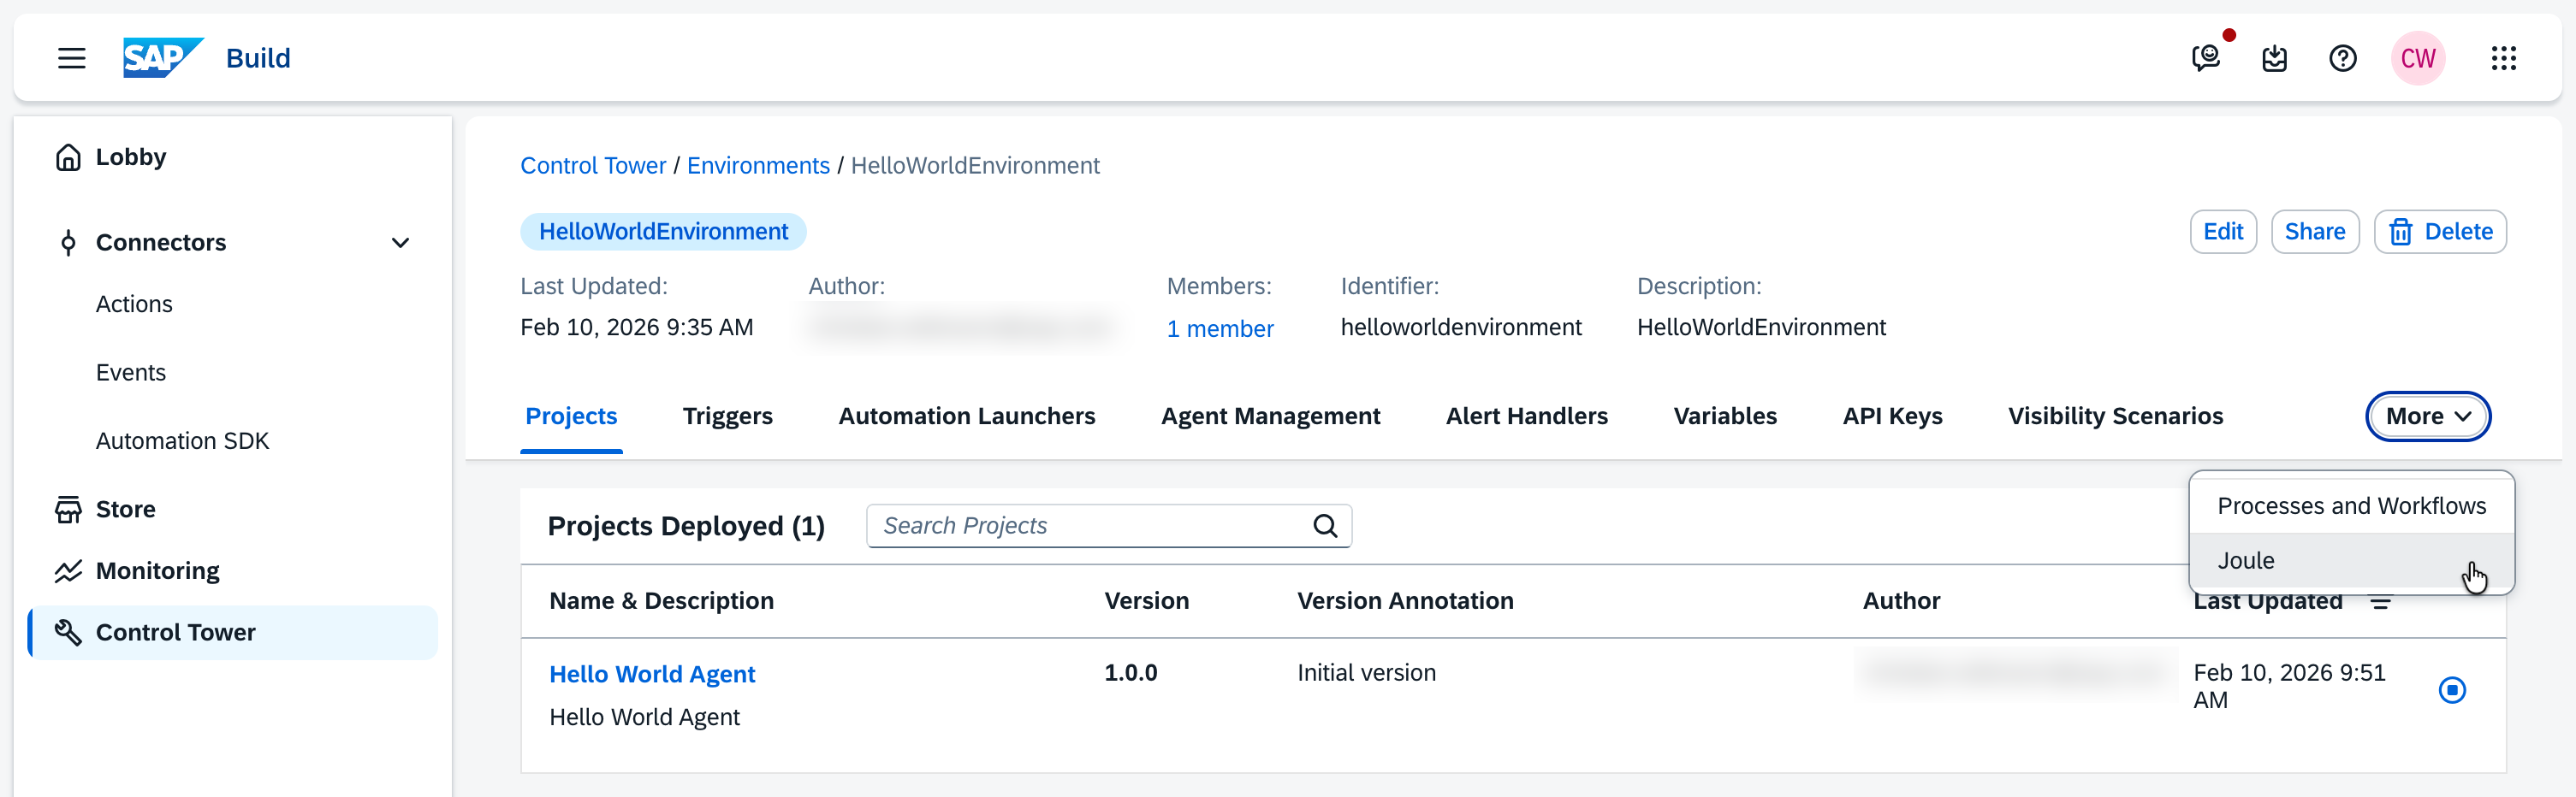Viewport: 2576px width, 797px height.
Task: Open the help question mark icon
Action: pyautogui.click(x=2342, y=58)
